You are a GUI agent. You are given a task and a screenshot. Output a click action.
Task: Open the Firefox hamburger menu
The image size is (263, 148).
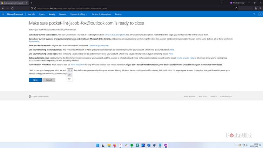pyautogui.click(x=260, y=8)
